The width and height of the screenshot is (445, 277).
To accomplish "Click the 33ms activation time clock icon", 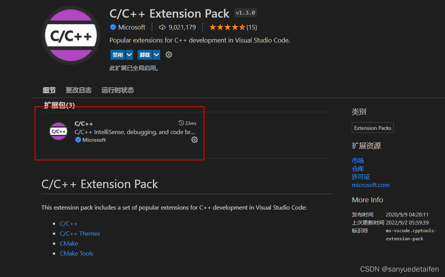I will click(x=181, y=123).
